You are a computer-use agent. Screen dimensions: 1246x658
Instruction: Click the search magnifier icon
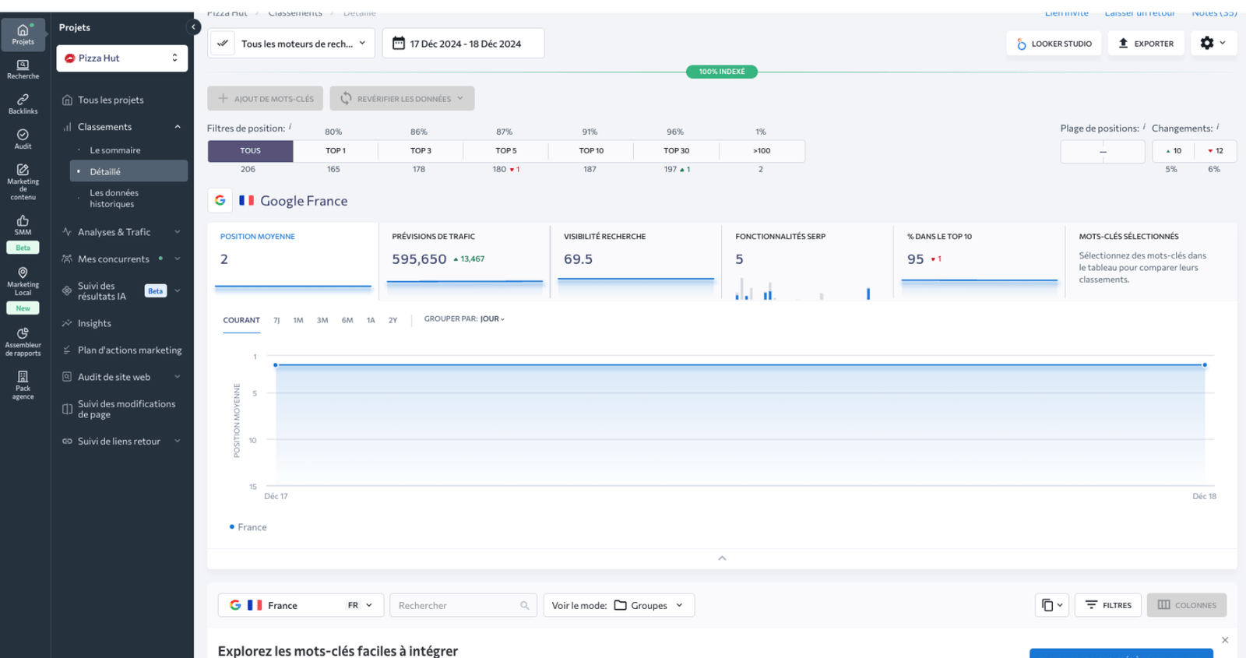525,605
